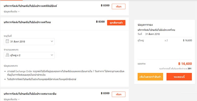Open the ผู้ใหญ่ x 2 quantity dropdown

29,55
